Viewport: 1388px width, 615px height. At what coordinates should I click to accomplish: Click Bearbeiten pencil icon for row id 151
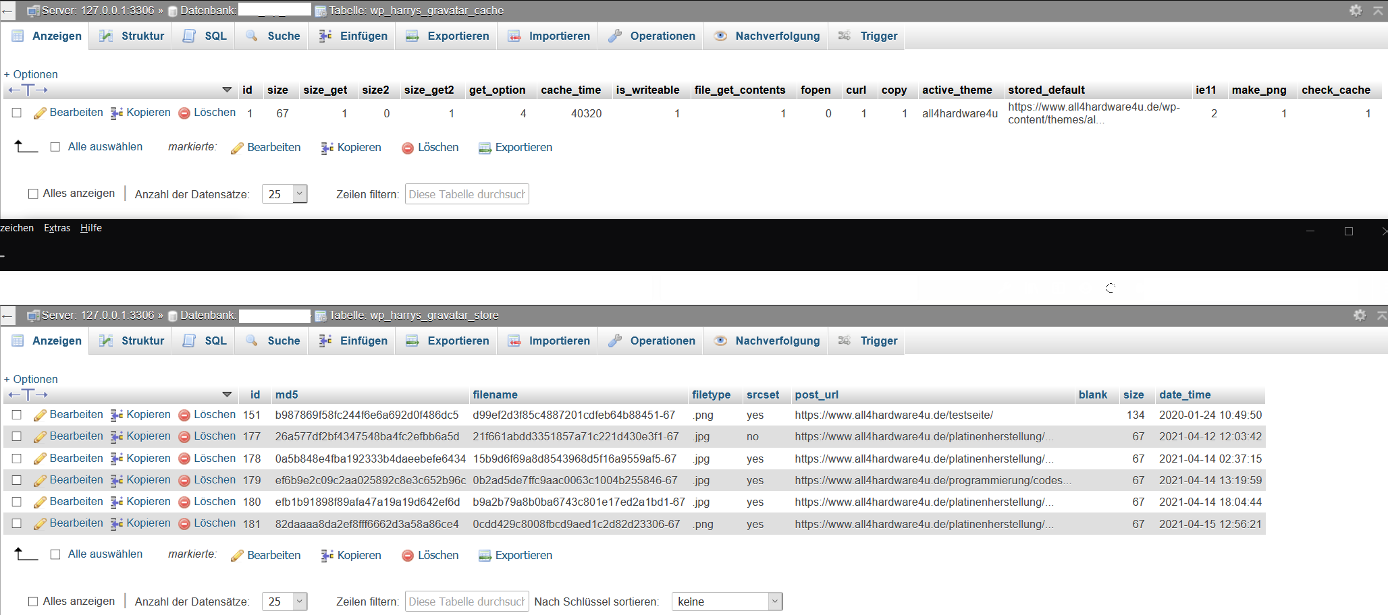[40, 415]
